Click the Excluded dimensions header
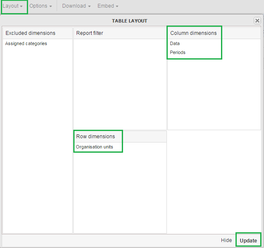 (31, 33)
